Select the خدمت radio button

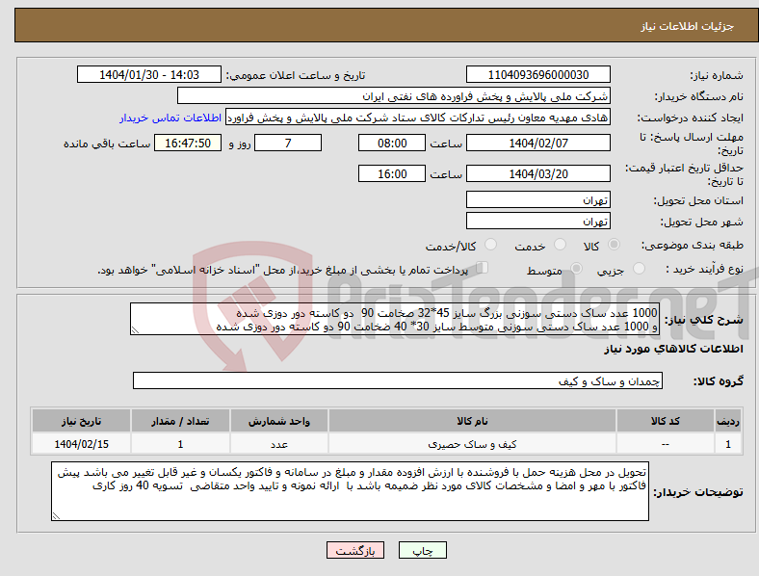pyautogui.click(x=560, y=245)
